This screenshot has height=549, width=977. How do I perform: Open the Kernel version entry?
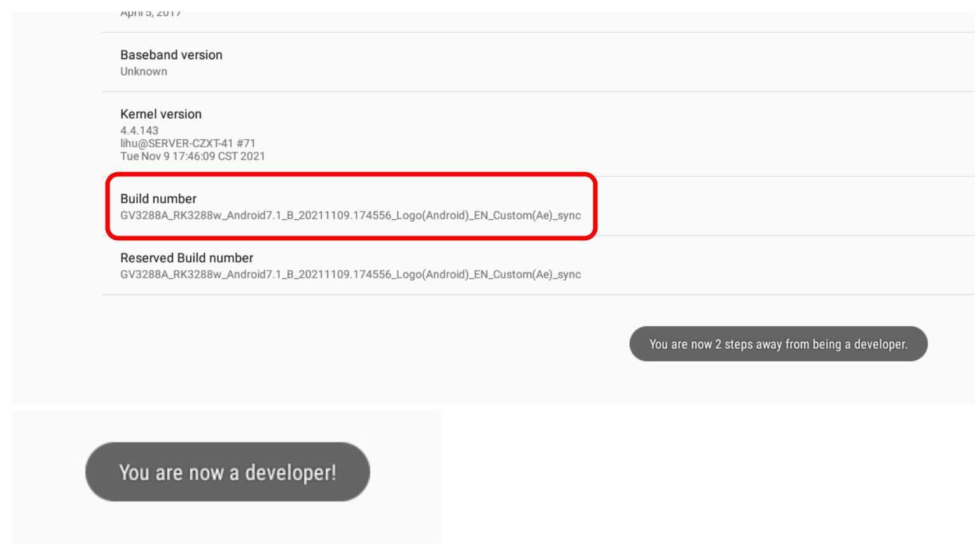537,134
